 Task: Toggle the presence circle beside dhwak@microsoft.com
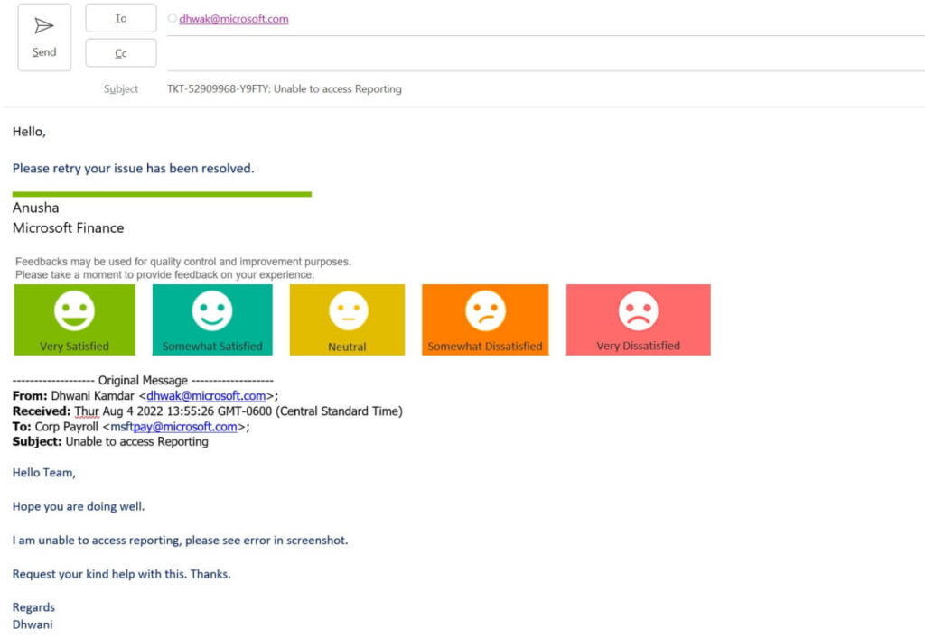(x=171, y=17)
